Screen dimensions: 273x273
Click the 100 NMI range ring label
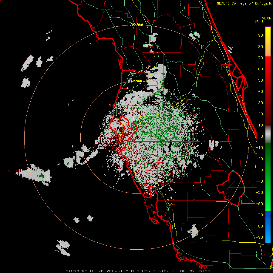[x=136, y=25]
